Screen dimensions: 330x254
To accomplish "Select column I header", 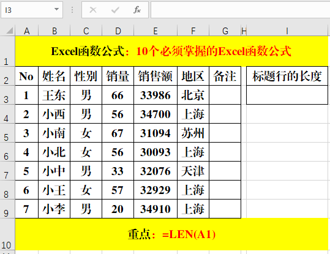I will 287,31.
